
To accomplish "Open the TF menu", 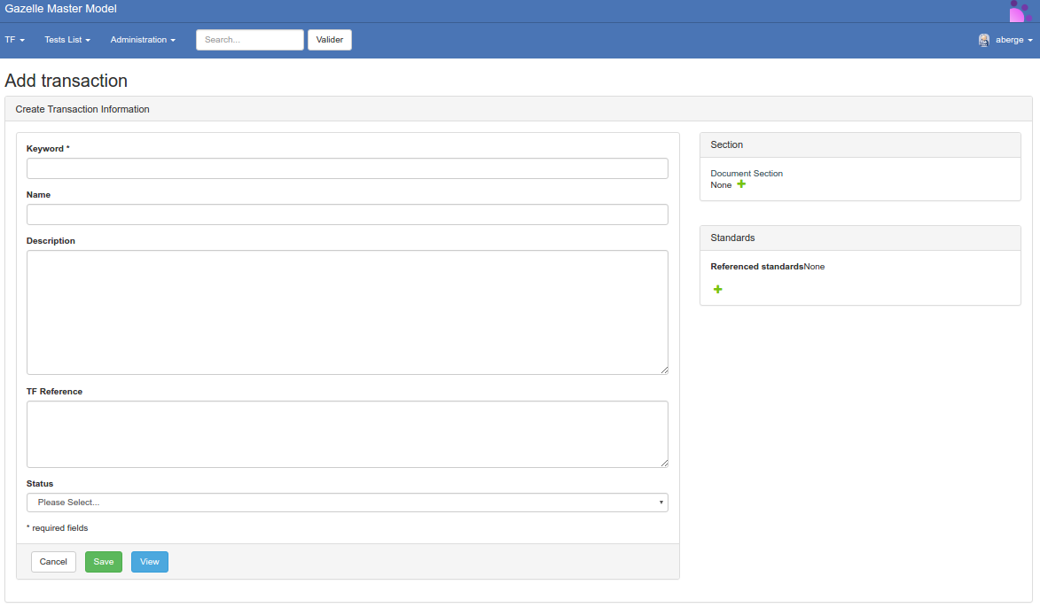I will click(x=14, y=40).
